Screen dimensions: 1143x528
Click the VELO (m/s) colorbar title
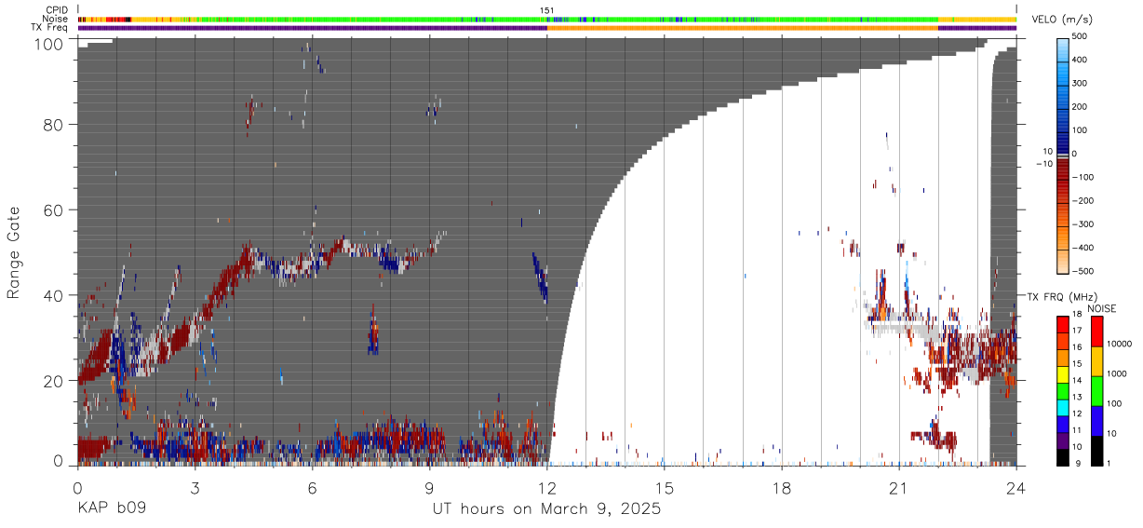[x=1061, y=20]
